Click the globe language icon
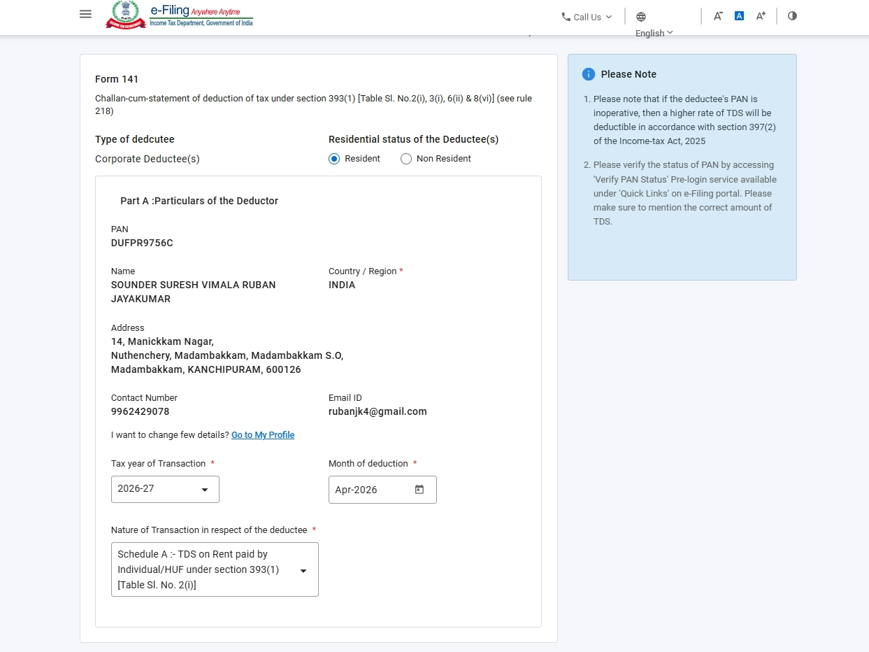 [x=641, y=17]
